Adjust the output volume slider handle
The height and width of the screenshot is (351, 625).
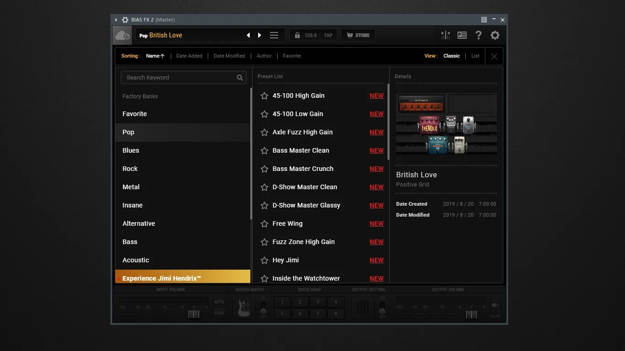pos(471,314)
